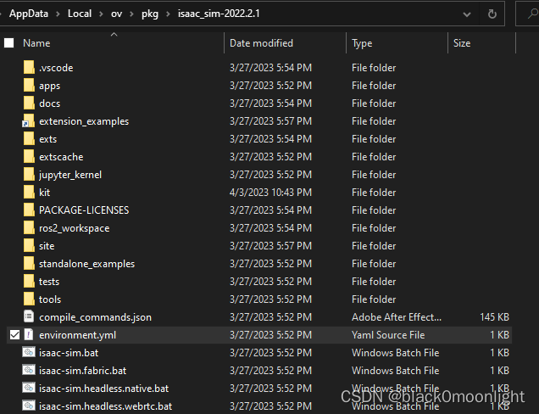The width and height of the screenshot is (539, 414).
Task: Select environment.yml file name
Action: point(77,335)
